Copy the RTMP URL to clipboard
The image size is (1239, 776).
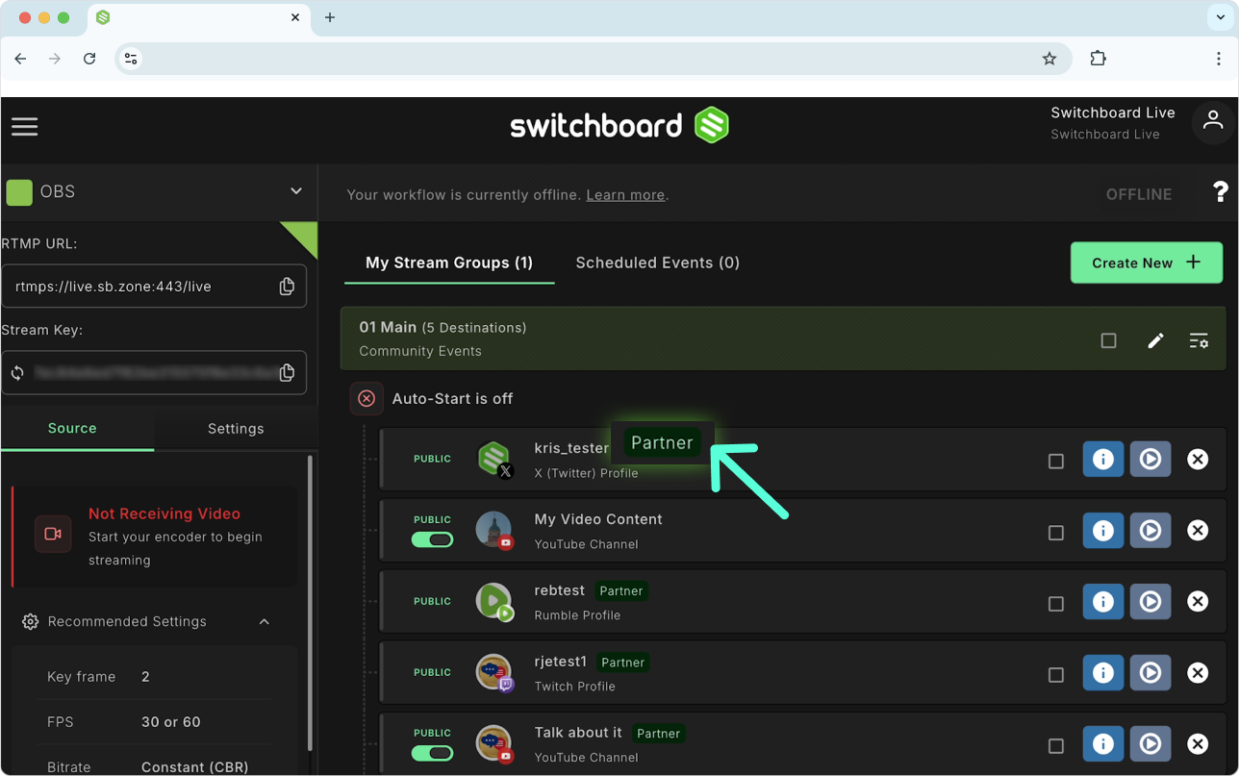tap(287, 287)
